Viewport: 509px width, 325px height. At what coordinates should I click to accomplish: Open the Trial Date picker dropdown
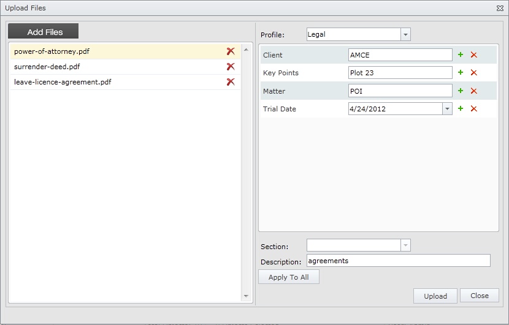pyautogui.click(x=447, y=109)
